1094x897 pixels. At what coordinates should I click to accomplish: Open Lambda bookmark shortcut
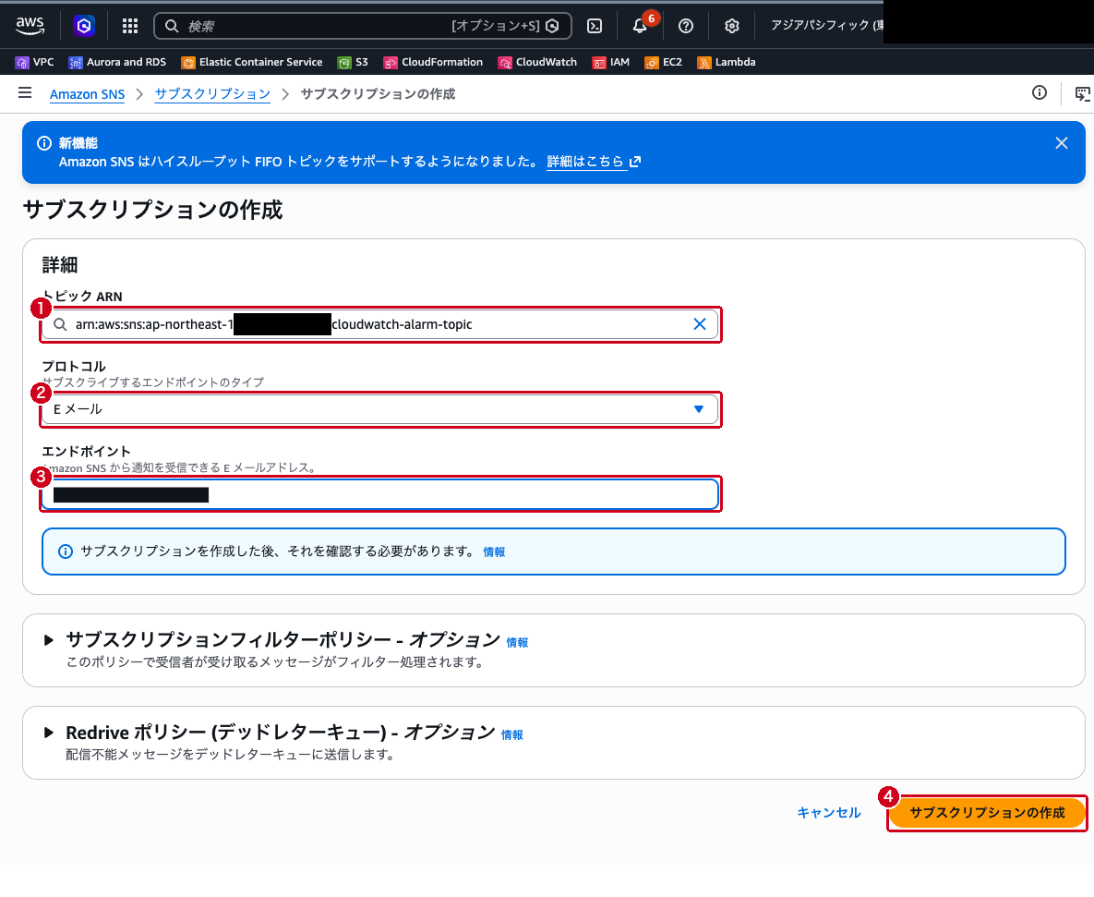727,62
